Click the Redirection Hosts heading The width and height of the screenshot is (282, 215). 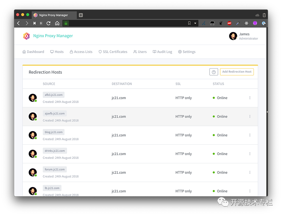click(45, 72)
